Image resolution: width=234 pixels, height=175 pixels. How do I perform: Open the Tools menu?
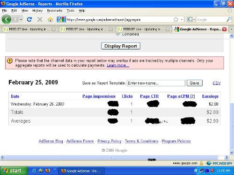tap(70, 11)
